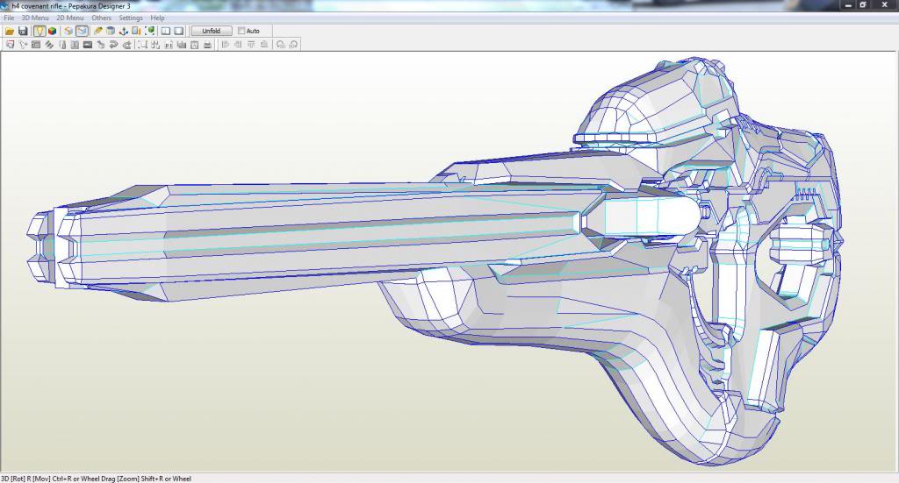Toggle the colored cube texture icon
This screenshot has height=483, width=899.
point(52,31)
